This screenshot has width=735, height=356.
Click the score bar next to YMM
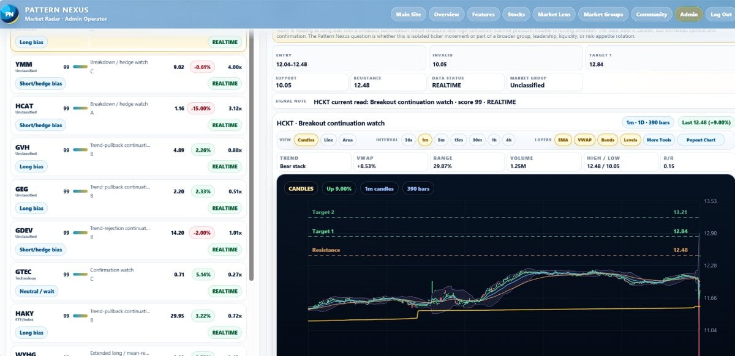(80, 67)
